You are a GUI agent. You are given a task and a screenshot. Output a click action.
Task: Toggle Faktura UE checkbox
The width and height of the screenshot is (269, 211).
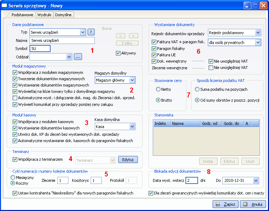click(154, 55)
